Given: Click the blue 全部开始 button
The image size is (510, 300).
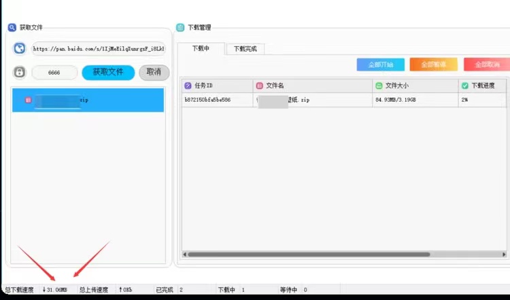Looking at the screenshot, I should point(381,64).
